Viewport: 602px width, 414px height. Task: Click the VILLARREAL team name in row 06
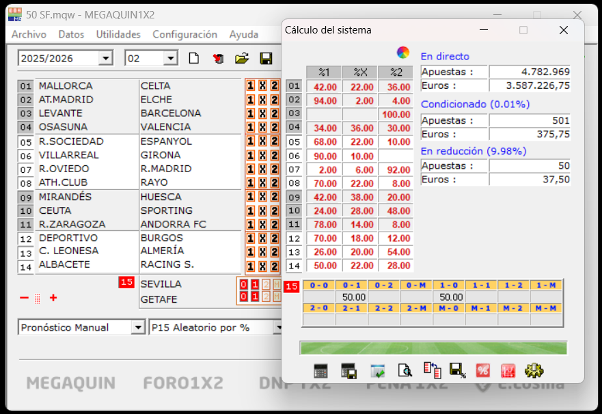click(x=69, y=155)
